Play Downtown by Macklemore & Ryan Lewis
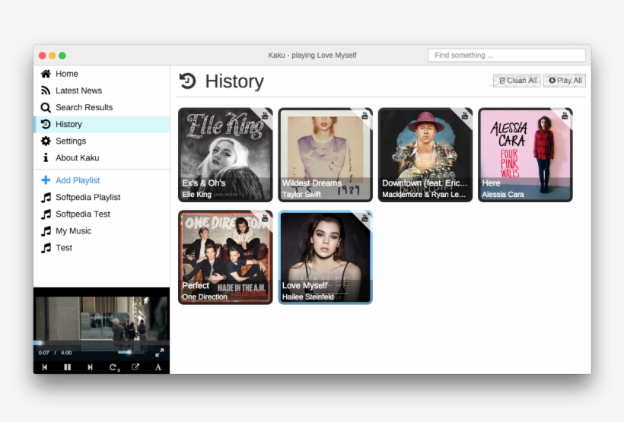 (x=425, y=154)
